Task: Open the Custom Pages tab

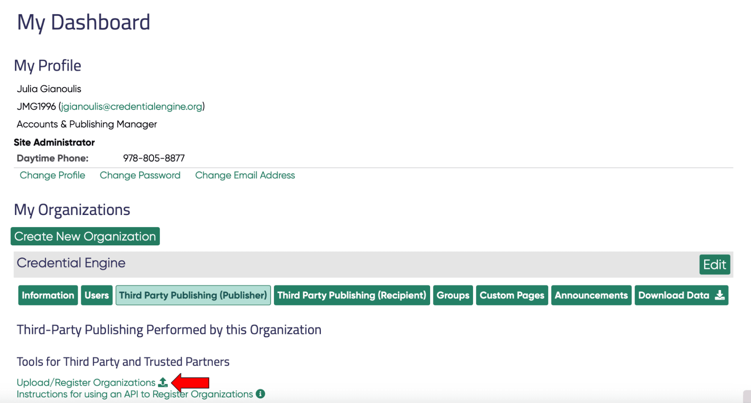Action: [x=511, y=295]
